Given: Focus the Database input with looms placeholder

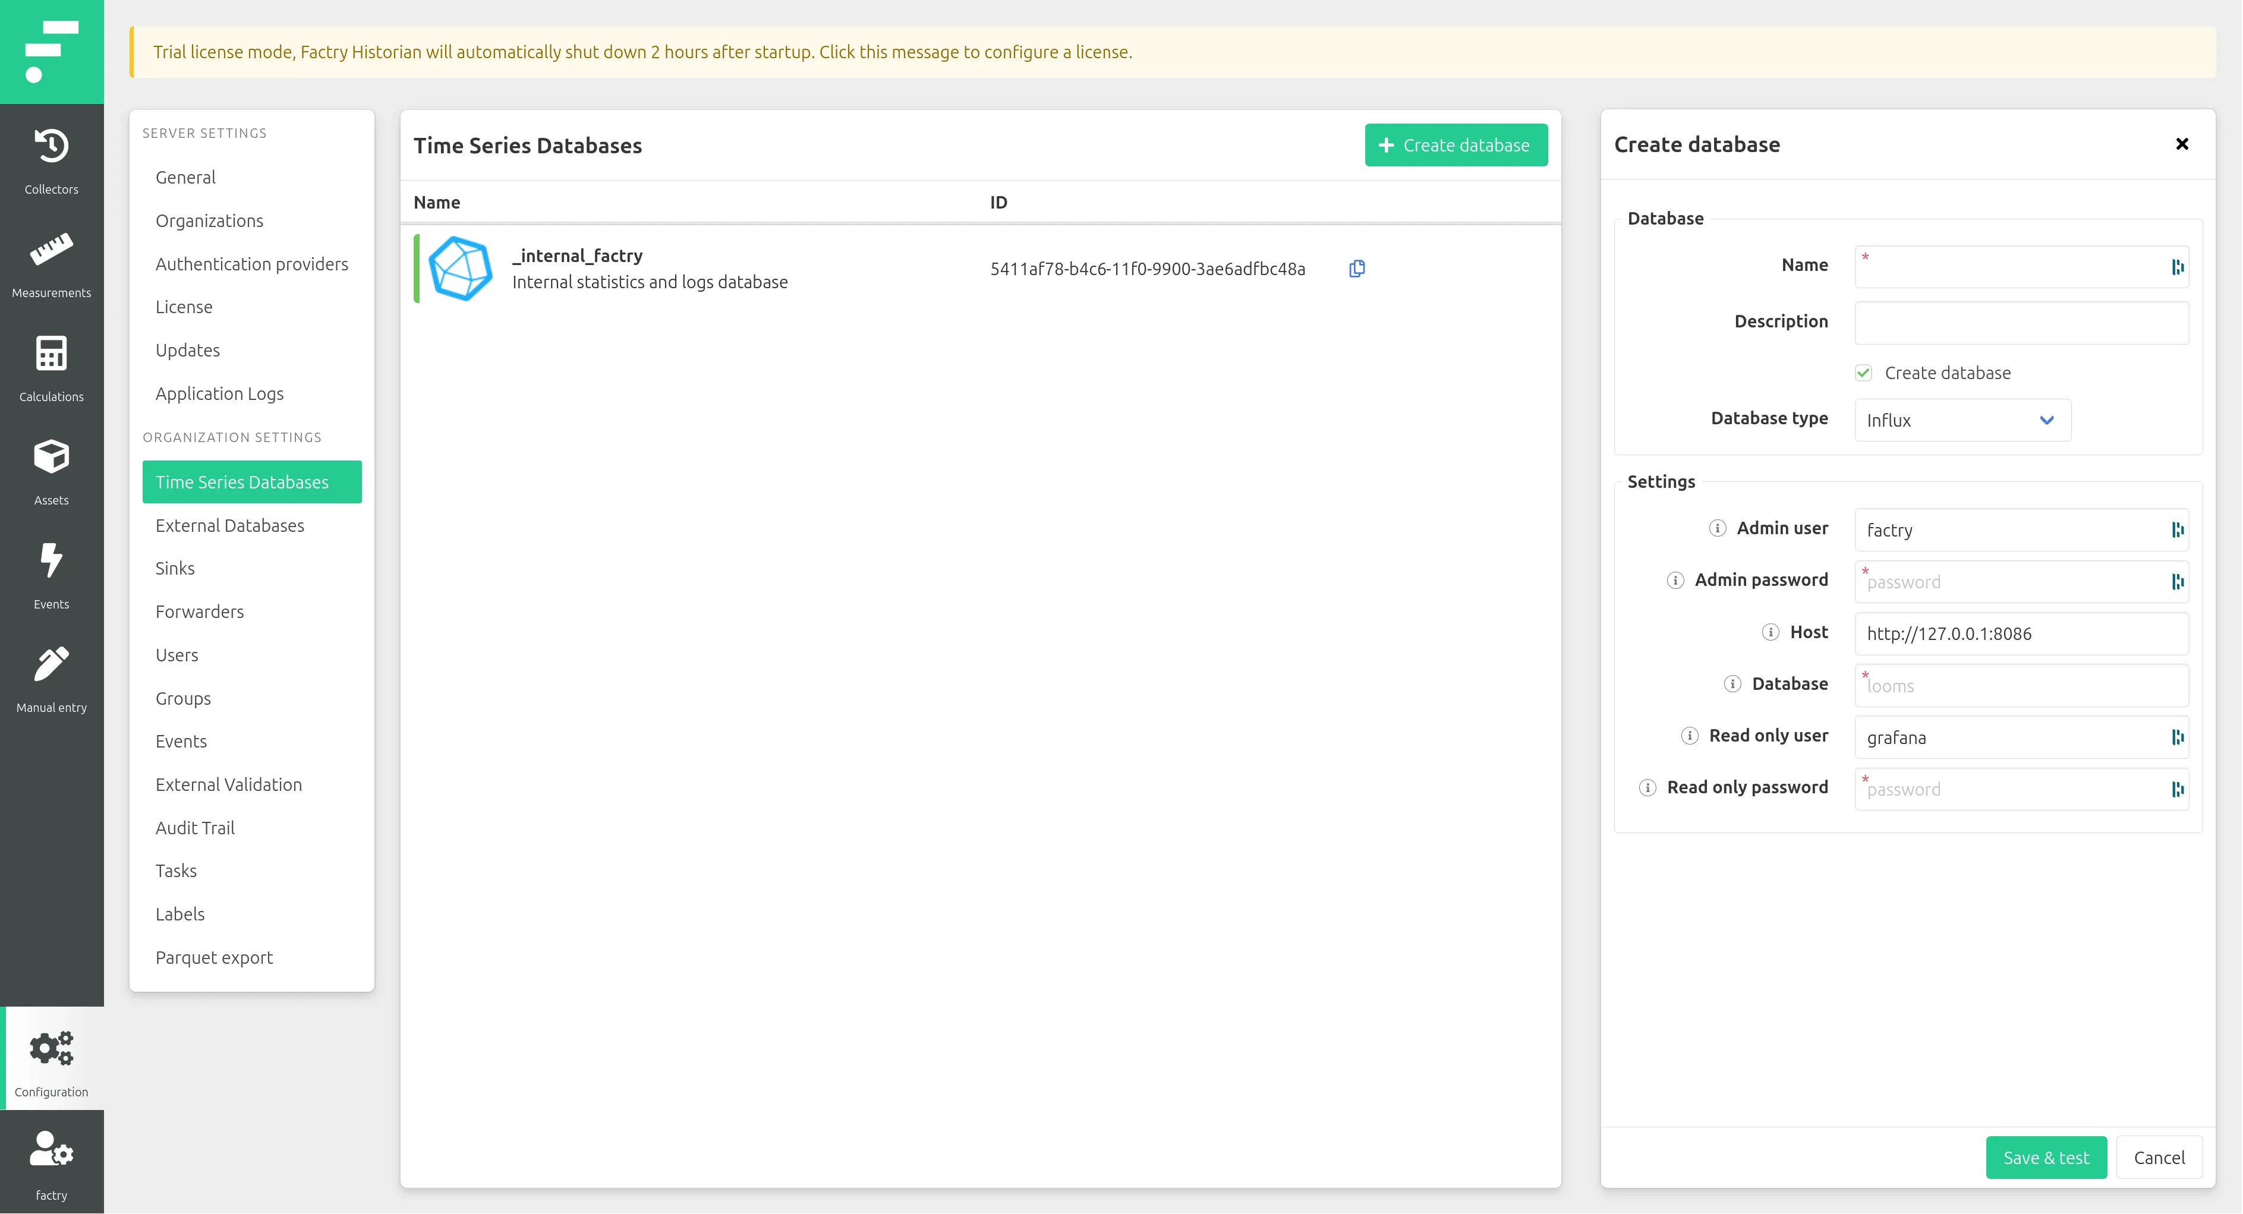Looking at the screenshot, I should (2021, 685).
